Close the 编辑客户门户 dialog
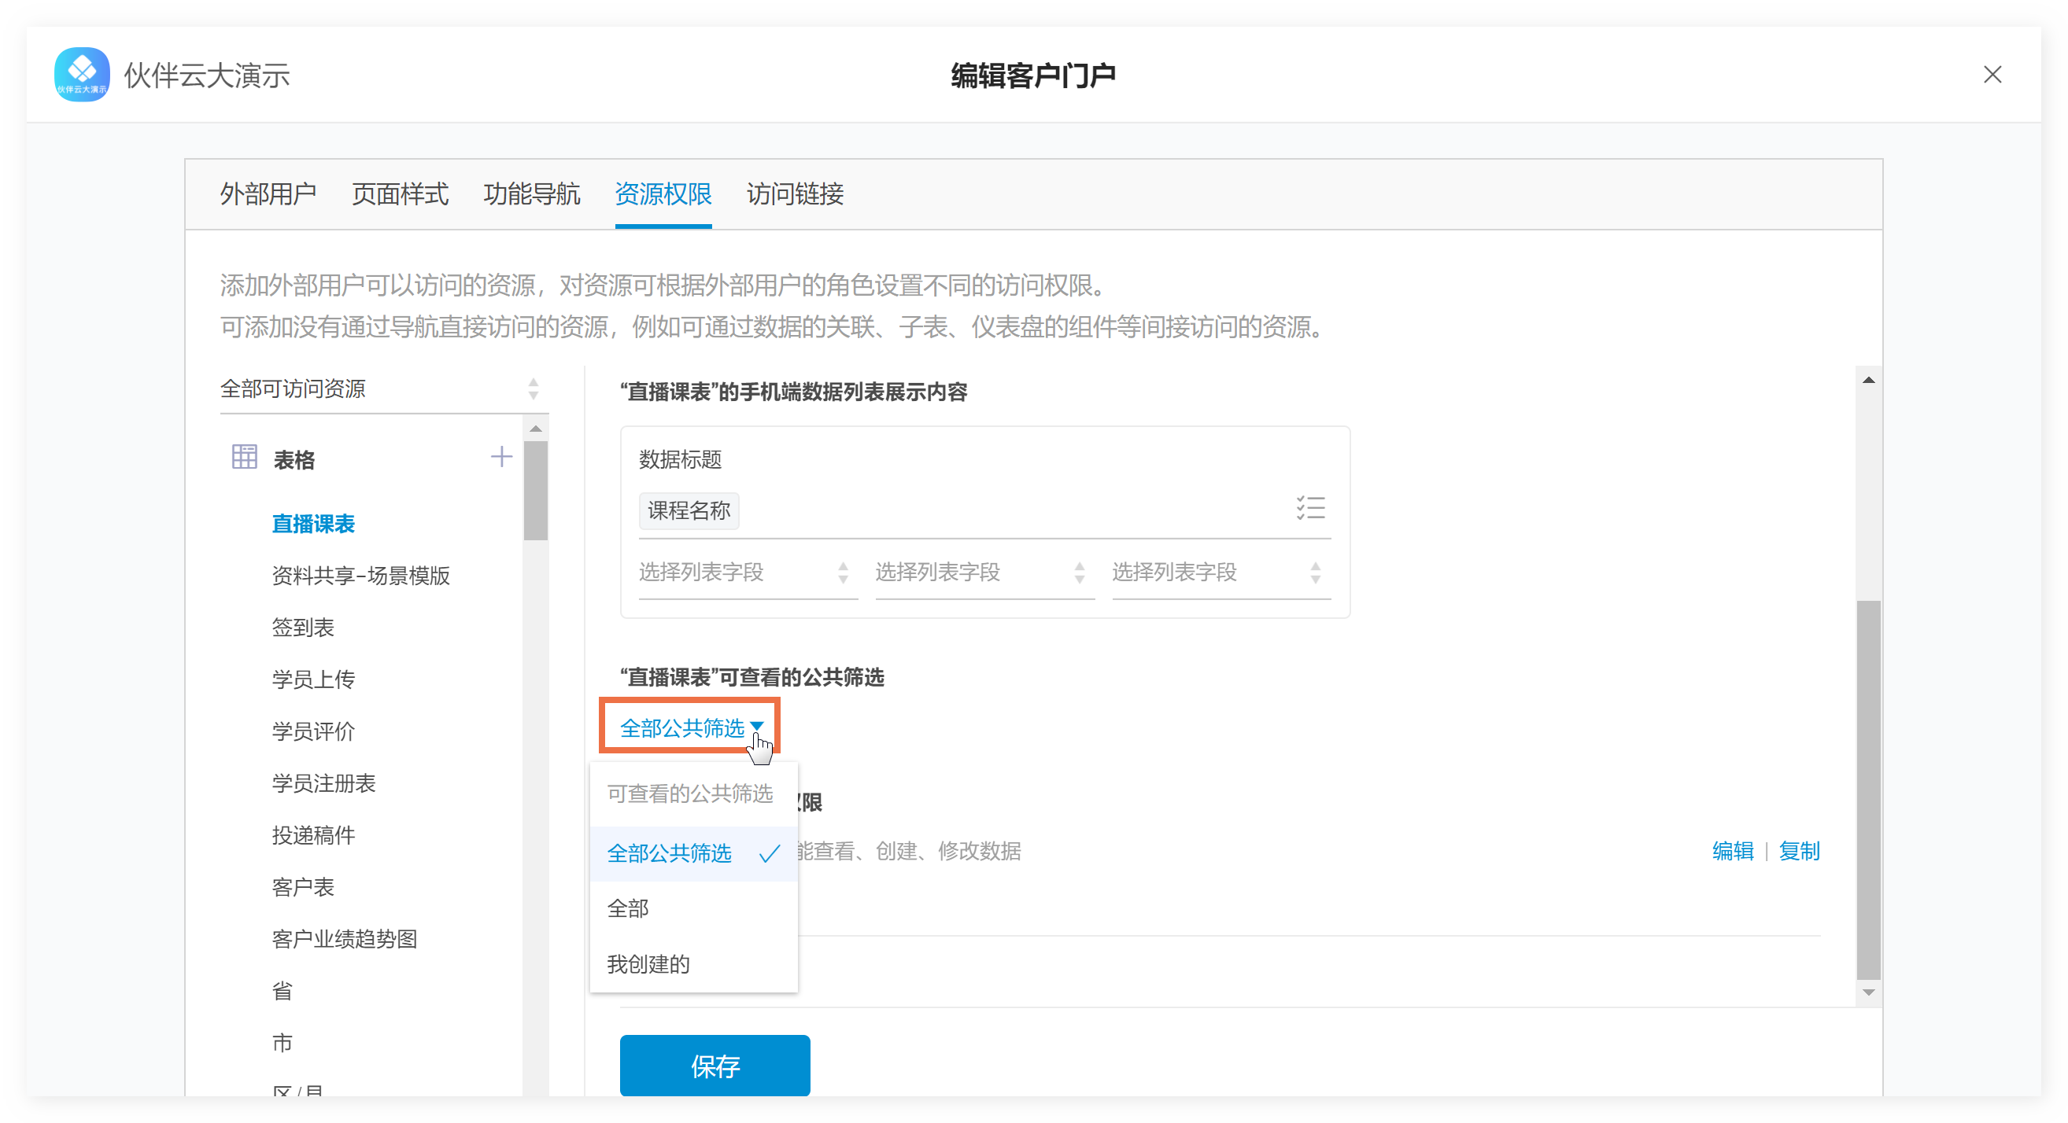This screenshot has height=1123, width=2068. coord(1992,75)
